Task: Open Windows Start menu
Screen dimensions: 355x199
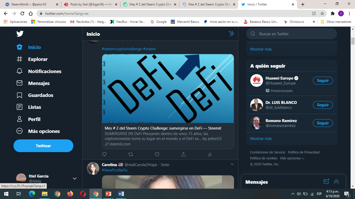Action: (6, 194)
